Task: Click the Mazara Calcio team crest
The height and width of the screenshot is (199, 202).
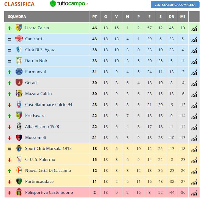Action: 19,93
